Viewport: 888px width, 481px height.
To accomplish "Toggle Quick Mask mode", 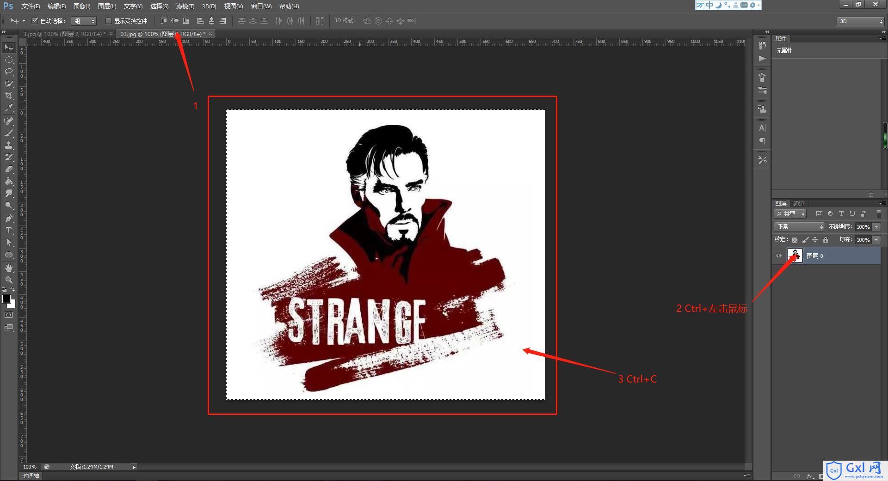I will click(9, 315).
